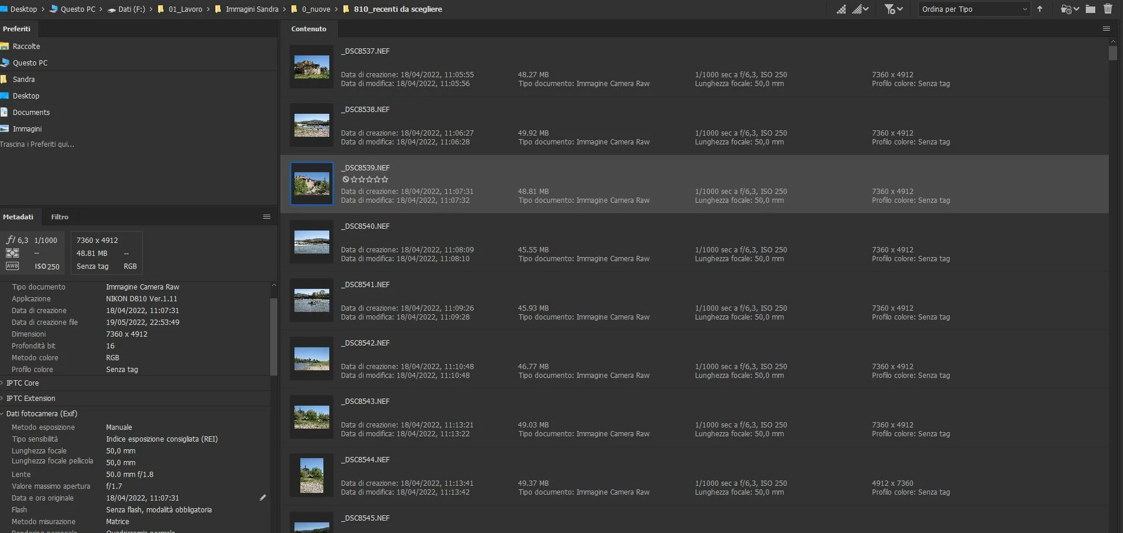Click 810_recenti da scegliere in breadcrumb

pos(398,9)
